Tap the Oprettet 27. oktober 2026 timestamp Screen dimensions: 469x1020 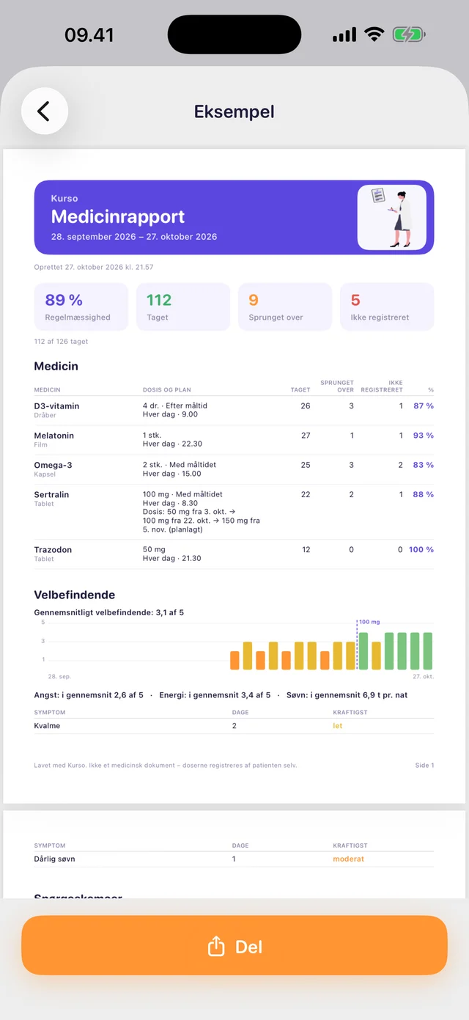[x=94, y=268]
